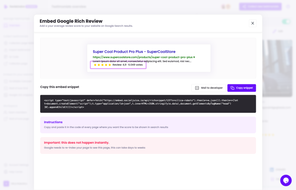
Task: Click the Super Cool Product Pro Plus title link
Action: [134, 52]
